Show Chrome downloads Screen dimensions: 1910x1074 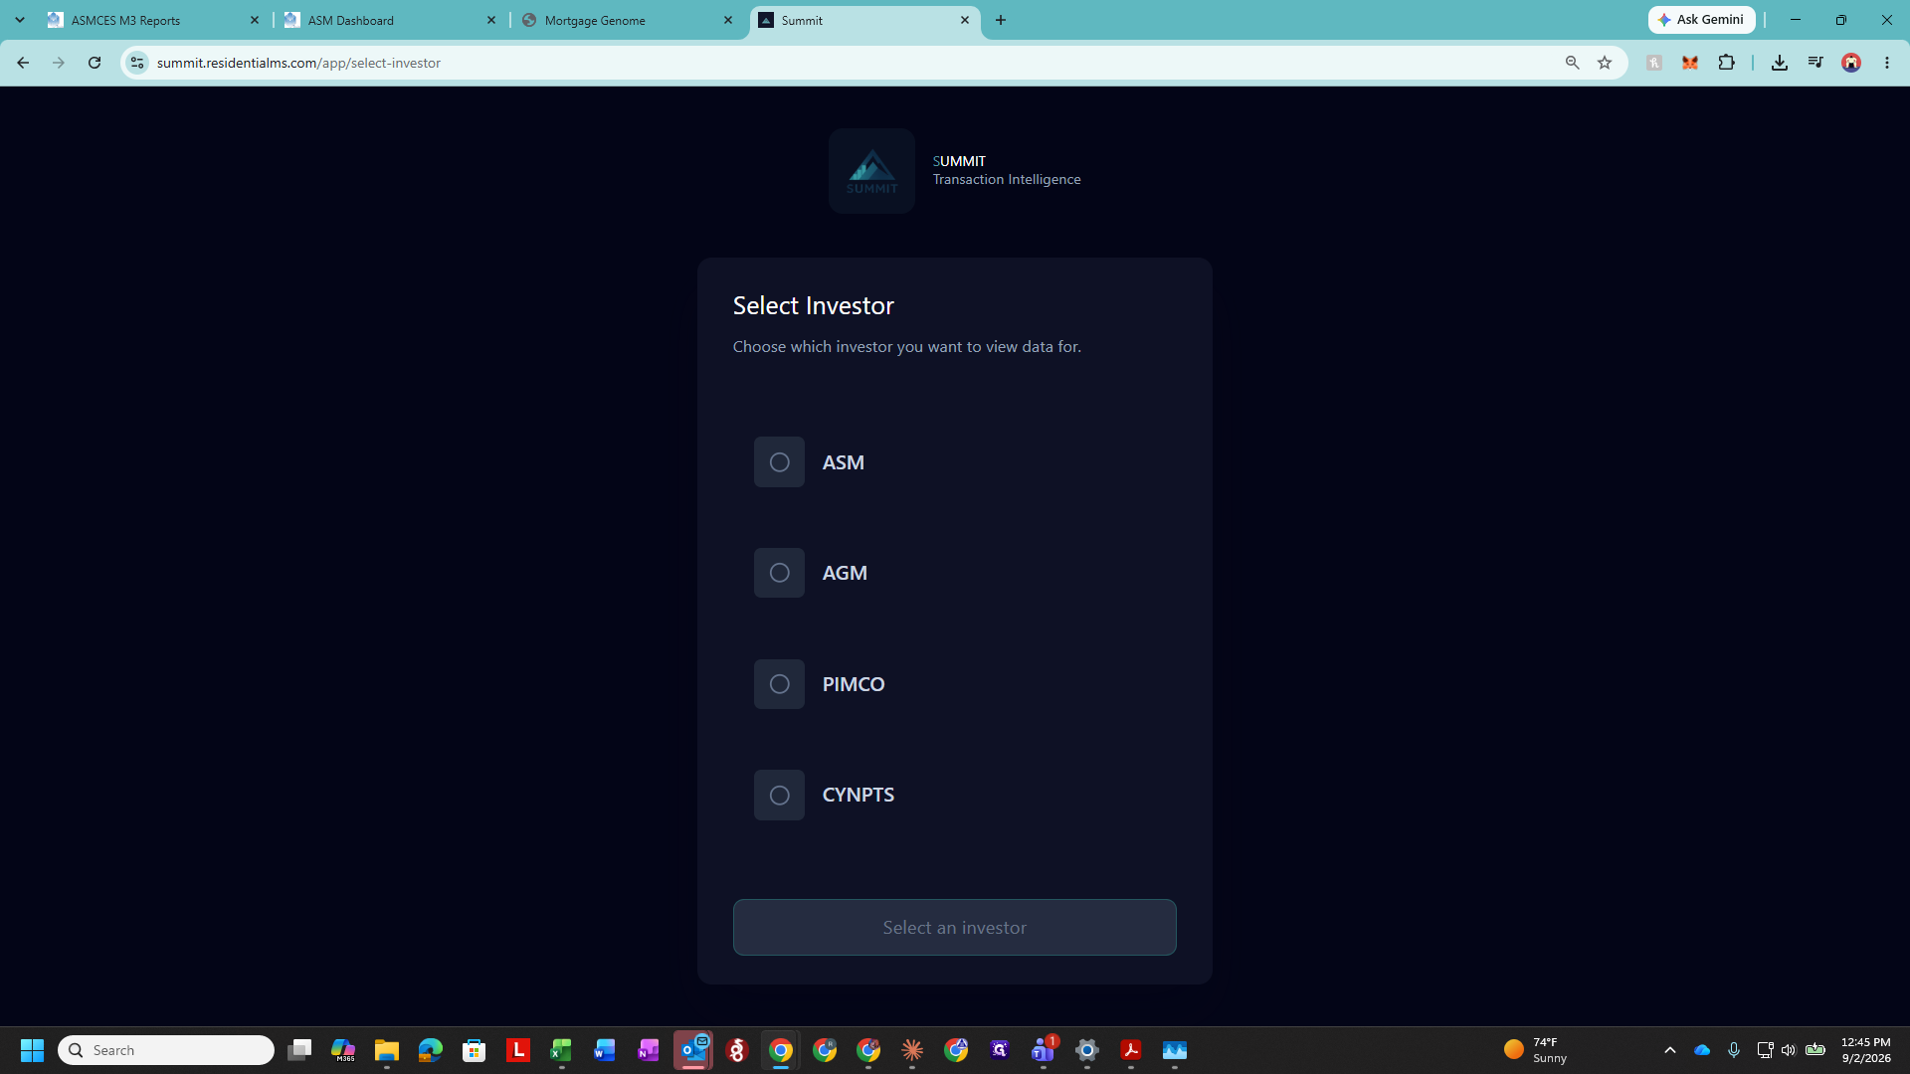pos(1780,63)
